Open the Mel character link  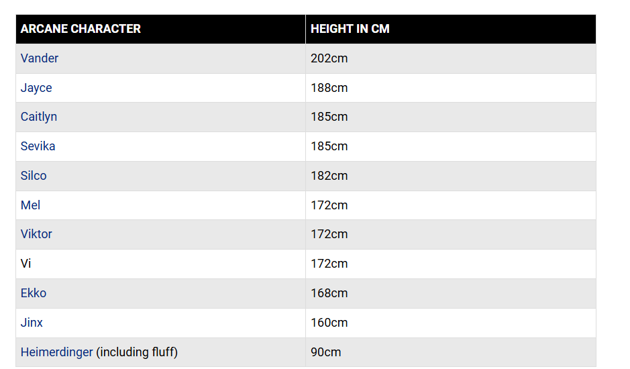point(30,205)
